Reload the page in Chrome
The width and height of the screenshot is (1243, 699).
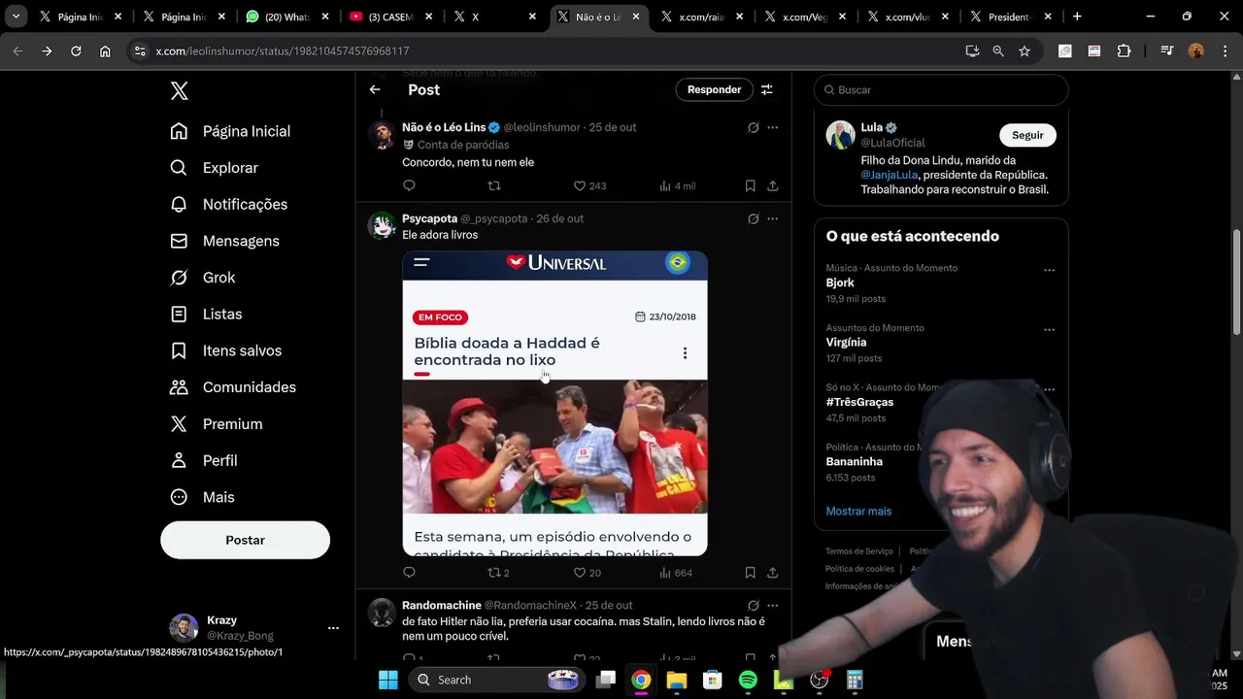tap(76, 50)
